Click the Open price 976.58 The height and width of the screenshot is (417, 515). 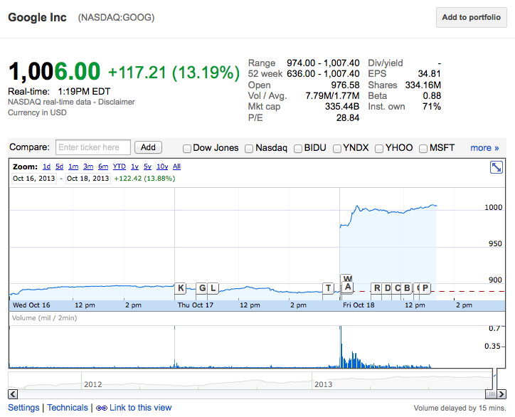345,85
